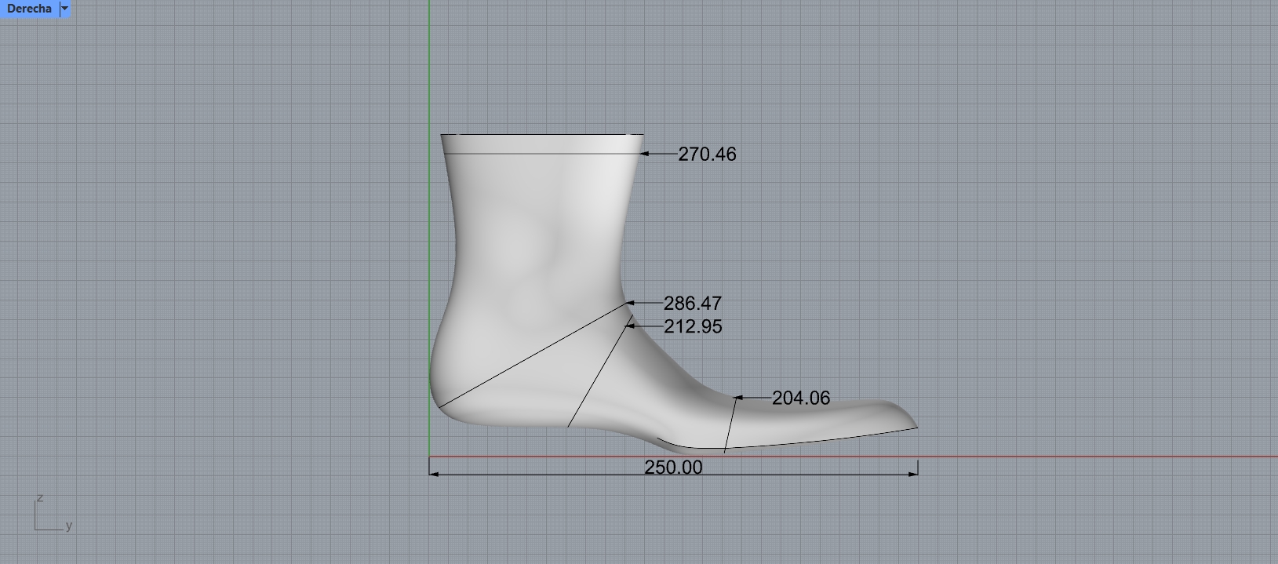Screen dimensions: 1278x564
Task: Select the 204.06 dimension annotation
Action: (x=801, y=398)
